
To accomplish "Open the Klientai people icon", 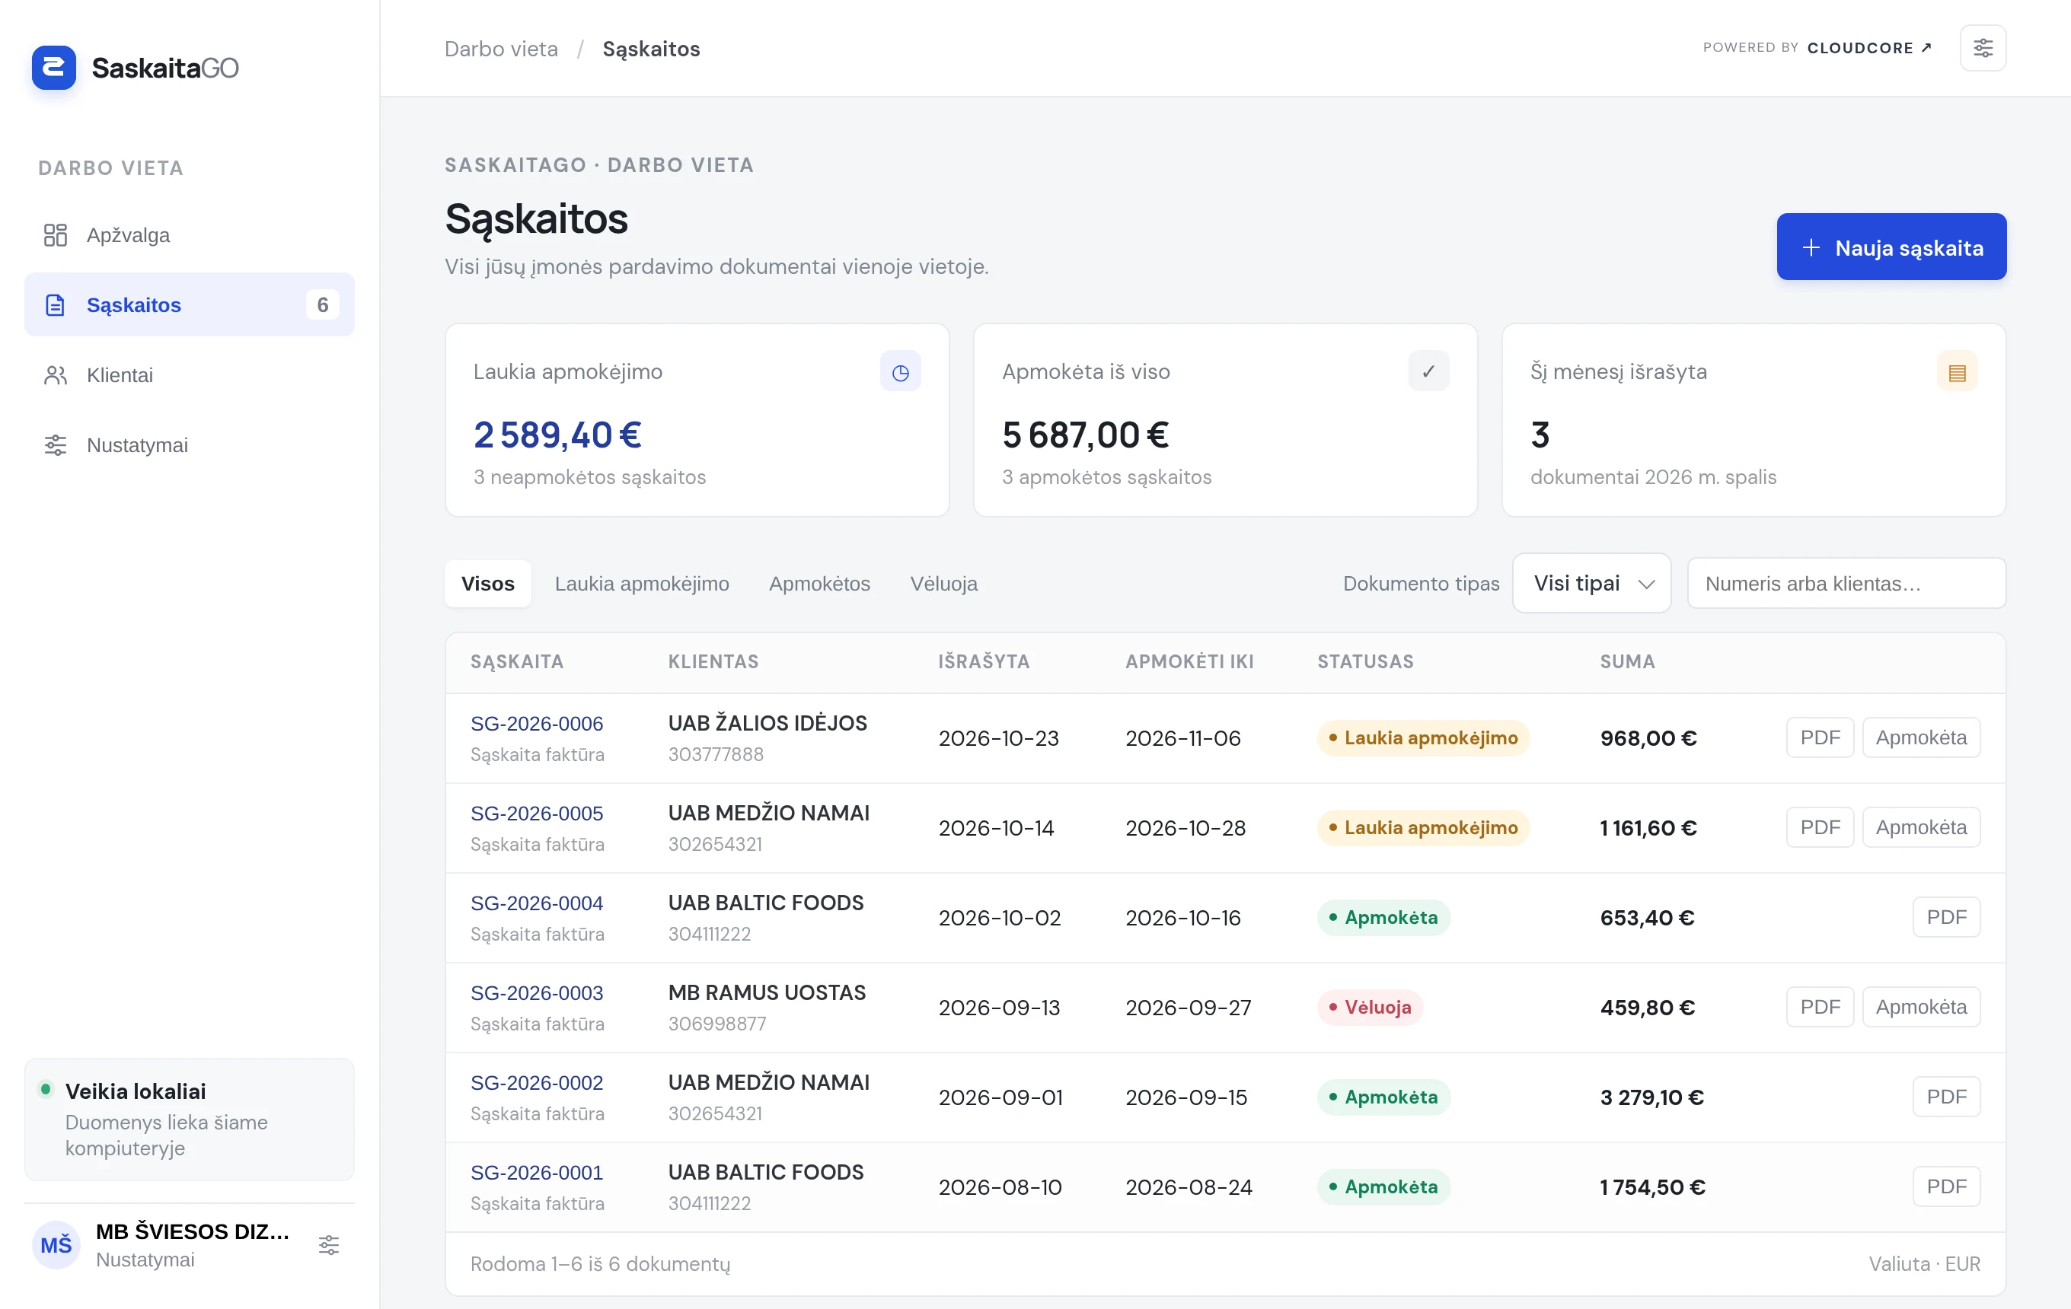I will pyautogui.click(x=55, y=374).
